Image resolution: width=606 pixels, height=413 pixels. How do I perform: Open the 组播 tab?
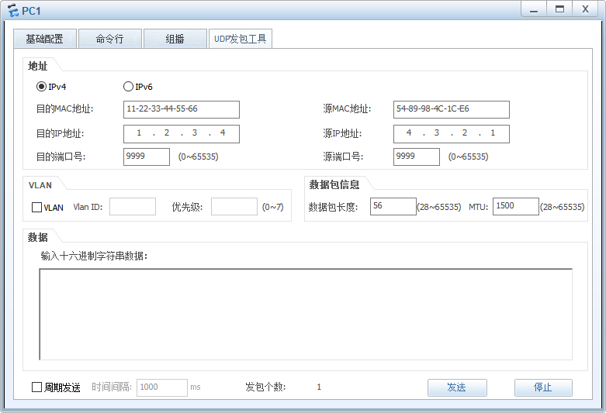(175, 39)
